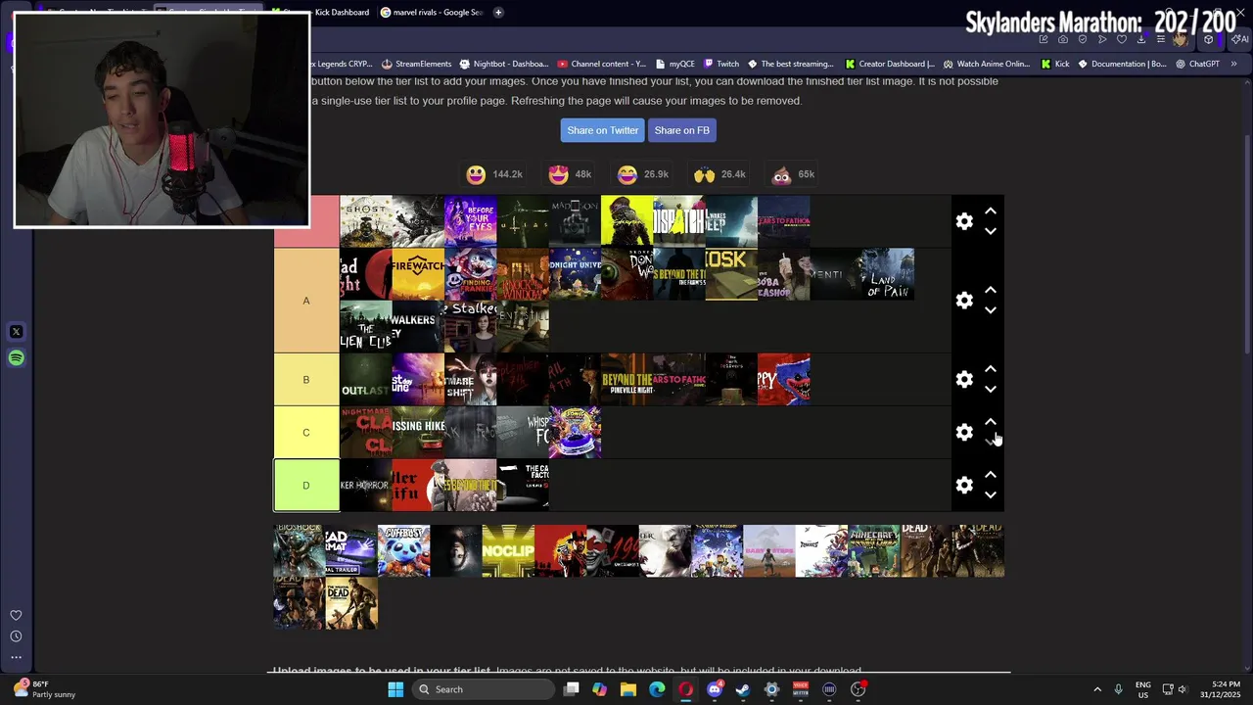This screenshot has width=1253, height=705.
Task: Select the green D tier label cell
Action: (x=306, y=486)
